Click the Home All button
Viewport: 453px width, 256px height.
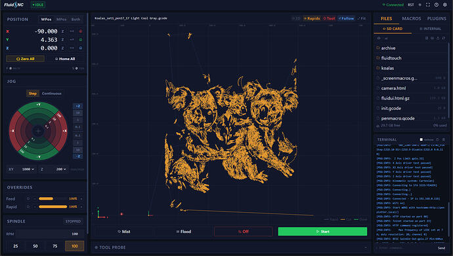65,59
